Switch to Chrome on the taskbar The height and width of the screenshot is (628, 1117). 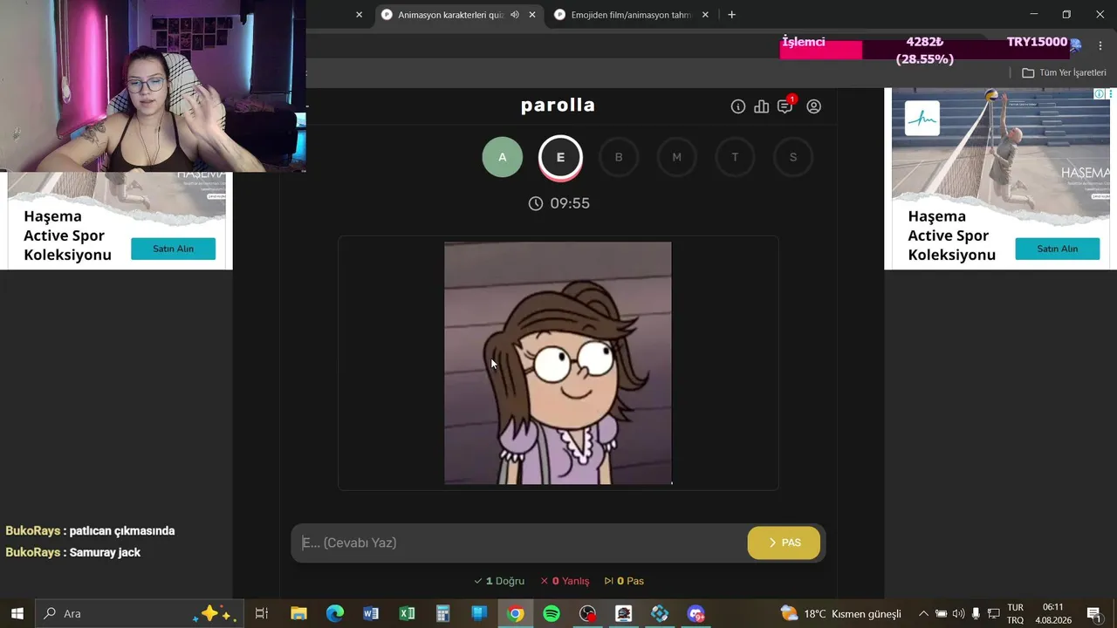point(516,613)
